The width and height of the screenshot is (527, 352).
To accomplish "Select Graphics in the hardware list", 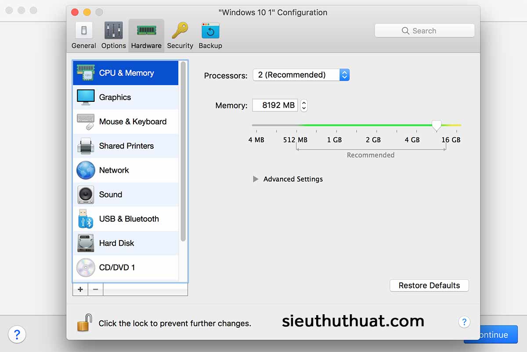I will (x=126, y=97).
